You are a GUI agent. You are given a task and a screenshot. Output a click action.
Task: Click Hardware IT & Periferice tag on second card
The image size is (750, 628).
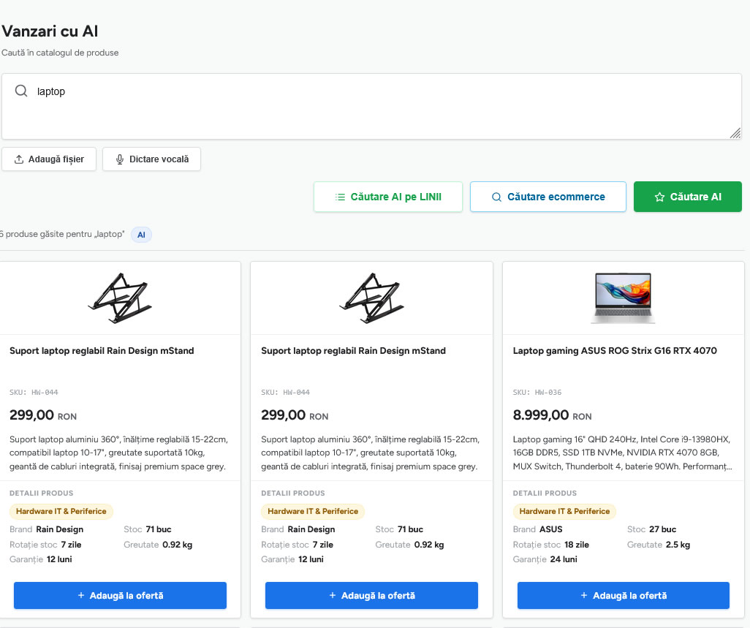(313, 511)
